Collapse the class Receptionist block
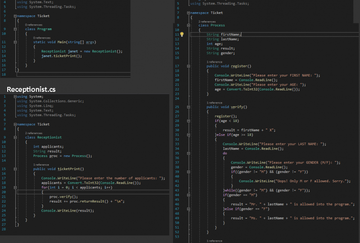Screen dimensions: 360x243 pos(15,137)
